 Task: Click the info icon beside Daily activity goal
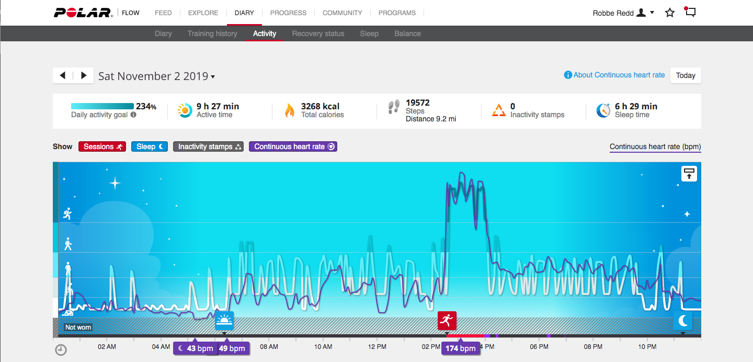133,115
